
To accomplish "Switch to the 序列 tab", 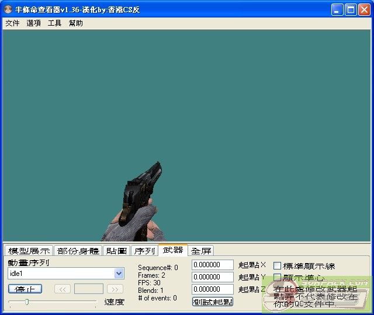I will (144, 251).
